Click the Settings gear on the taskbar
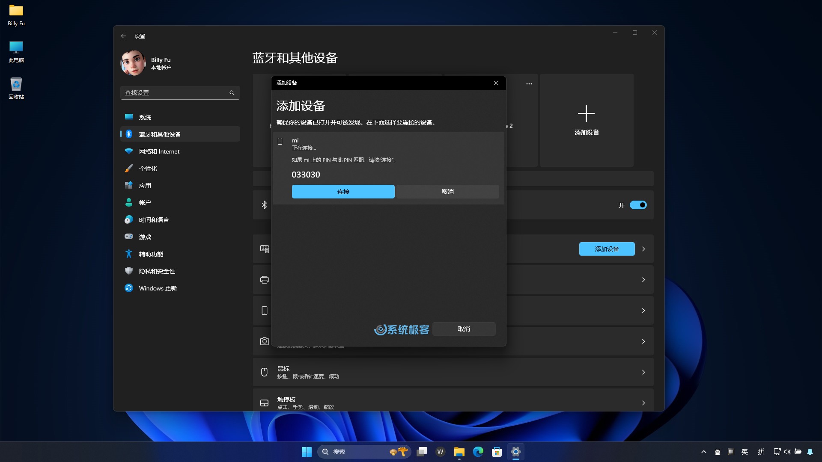The width and height of the screenshot is (822, 462). (x=515, y=452)
